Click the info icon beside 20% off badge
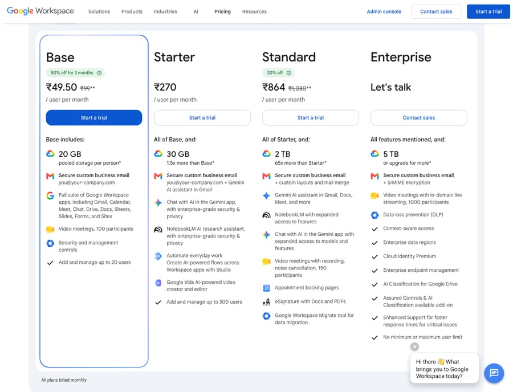 pos(289,73)
